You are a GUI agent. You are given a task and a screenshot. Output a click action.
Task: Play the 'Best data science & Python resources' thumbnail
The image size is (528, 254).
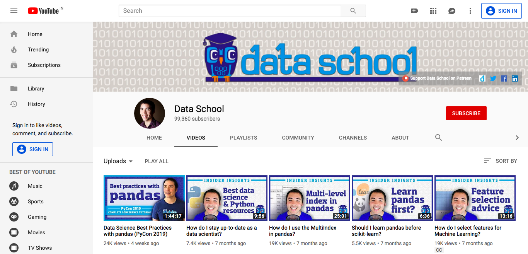tap(227, 198)
